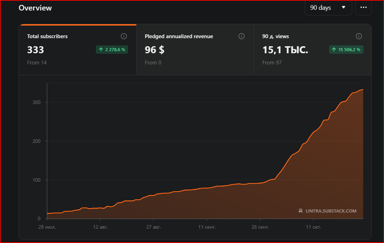Click the From 14 text
This screenshot has width=384, height=243.
point(37,63)
